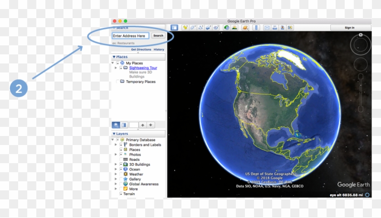Toggle the Photos layer checkbox
Viewport: 381px width, 218px height.
click(121, 155)
